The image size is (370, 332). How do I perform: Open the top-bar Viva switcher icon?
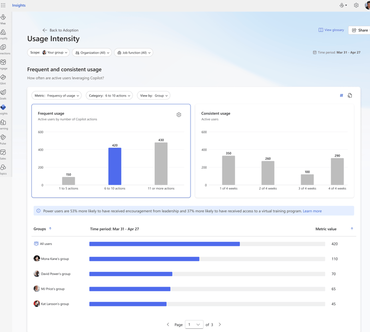click(x=343, y=5)
